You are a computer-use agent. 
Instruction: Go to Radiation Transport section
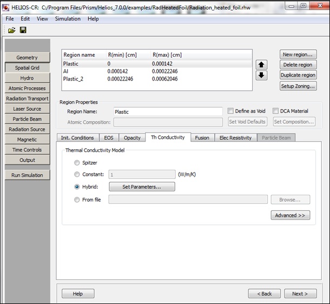coord(27,98)
